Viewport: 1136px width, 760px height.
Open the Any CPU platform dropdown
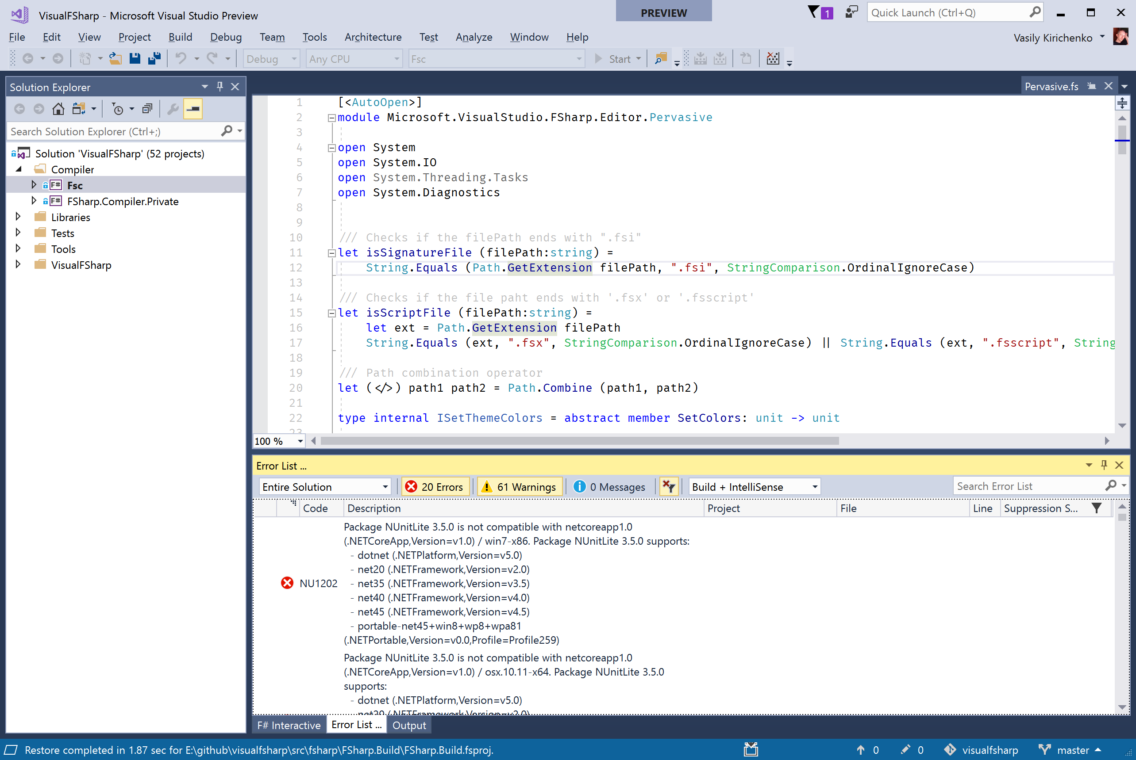[354, 59]
